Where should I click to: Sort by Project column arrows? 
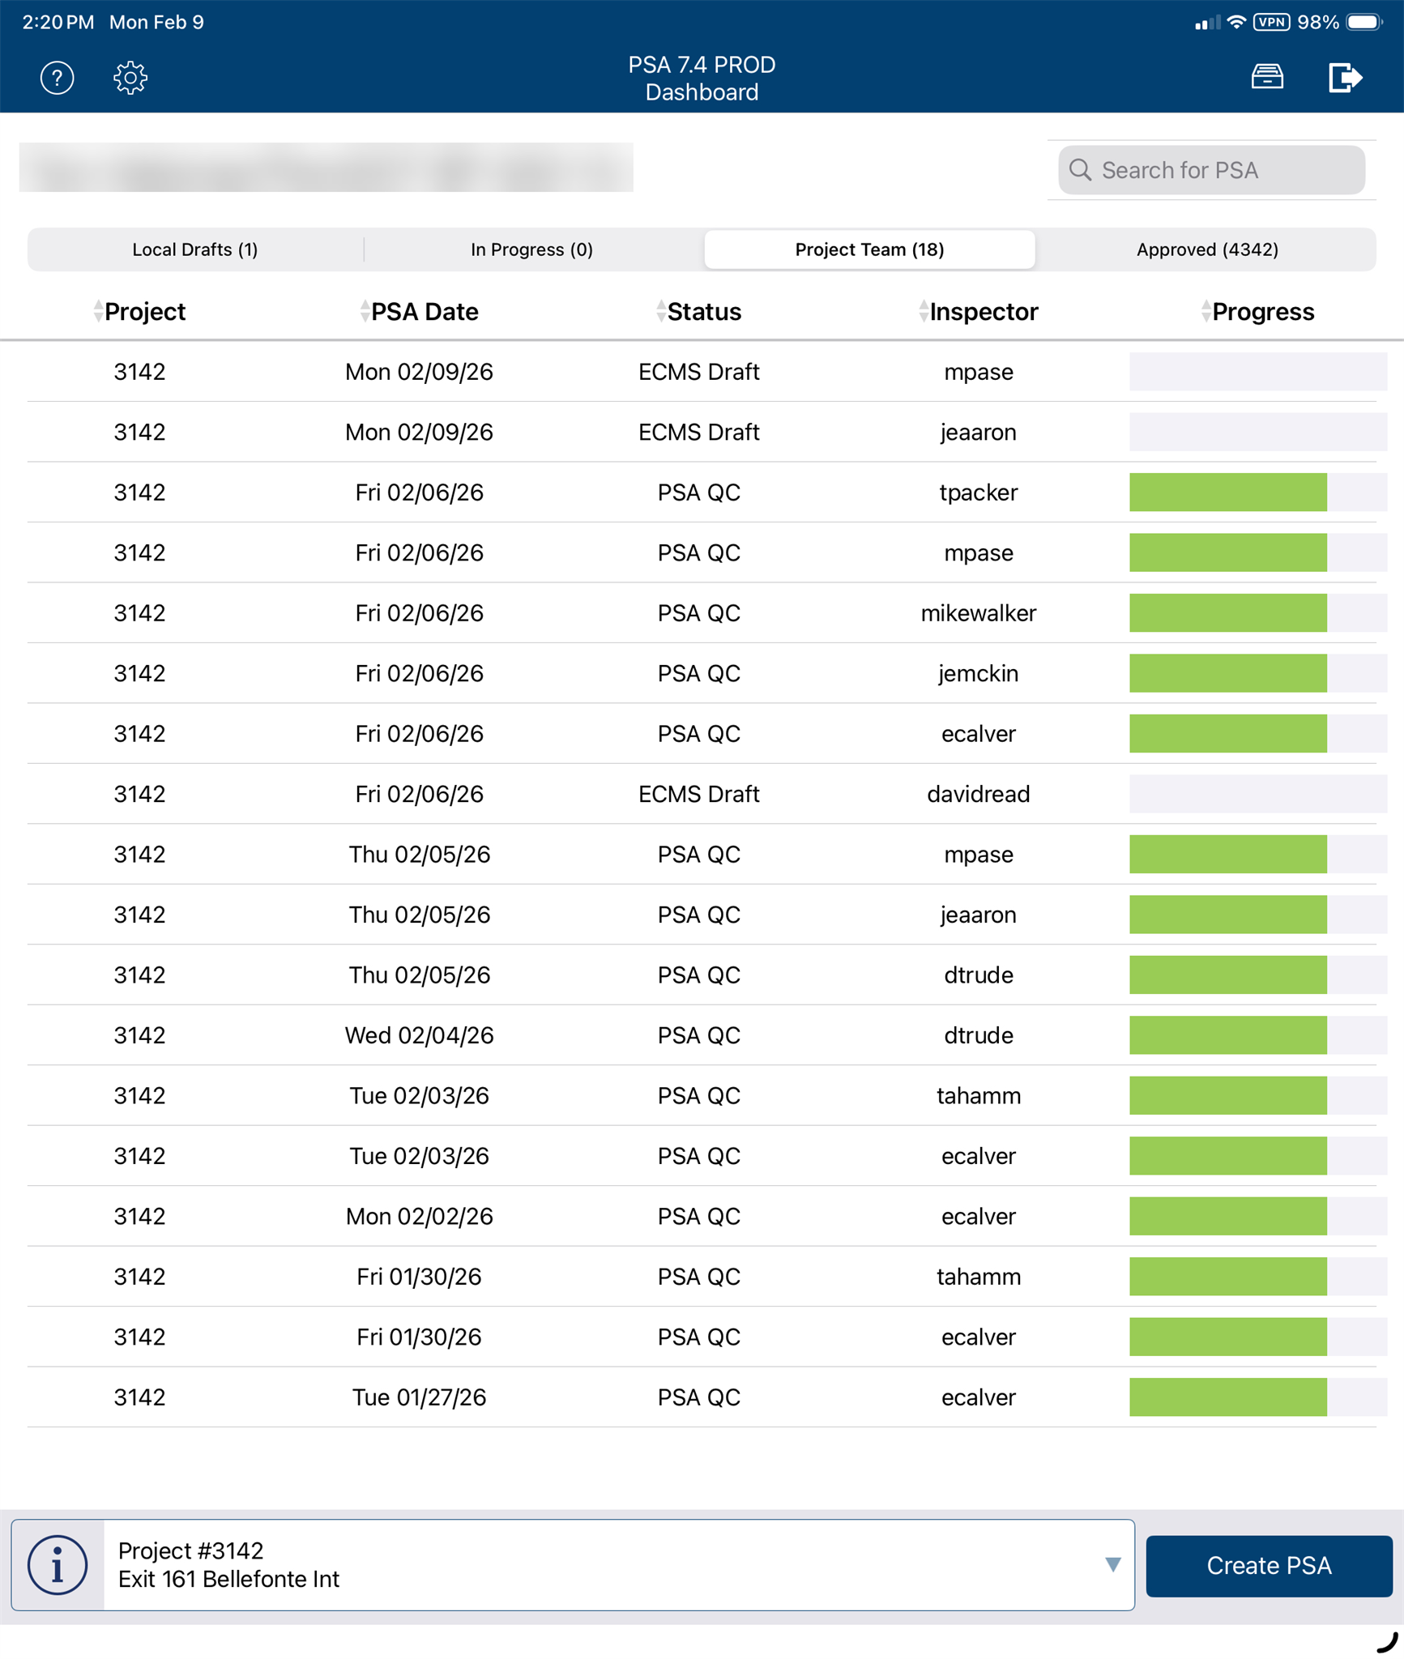tap(98, 311)
